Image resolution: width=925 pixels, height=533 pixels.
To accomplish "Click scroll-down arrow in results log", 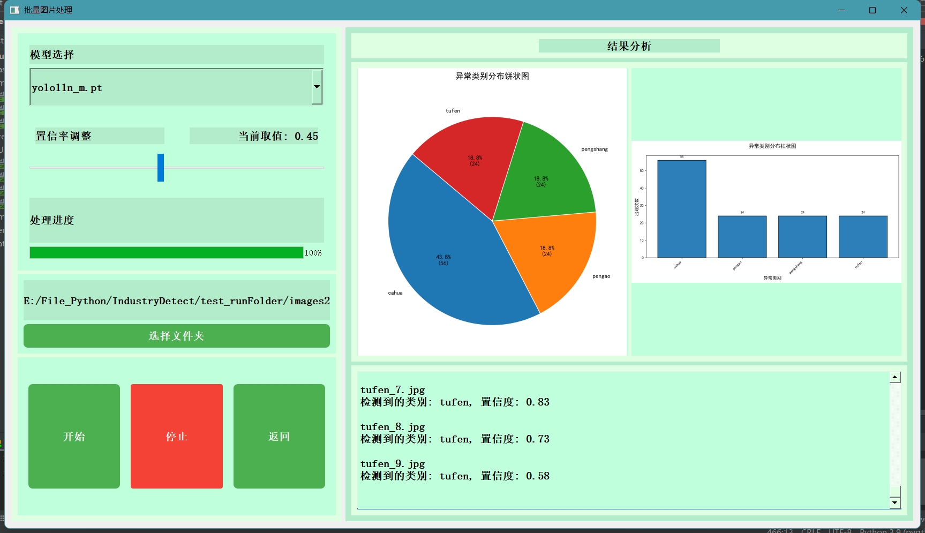I will click(x=895, y=502).
